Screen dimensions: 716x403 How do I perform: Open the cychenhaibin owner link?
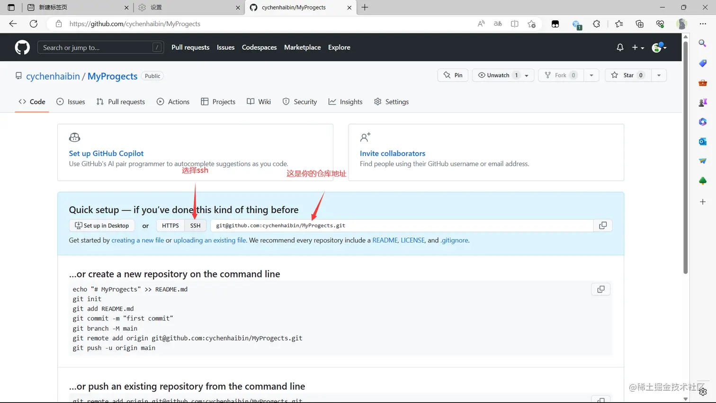point(53,76)
